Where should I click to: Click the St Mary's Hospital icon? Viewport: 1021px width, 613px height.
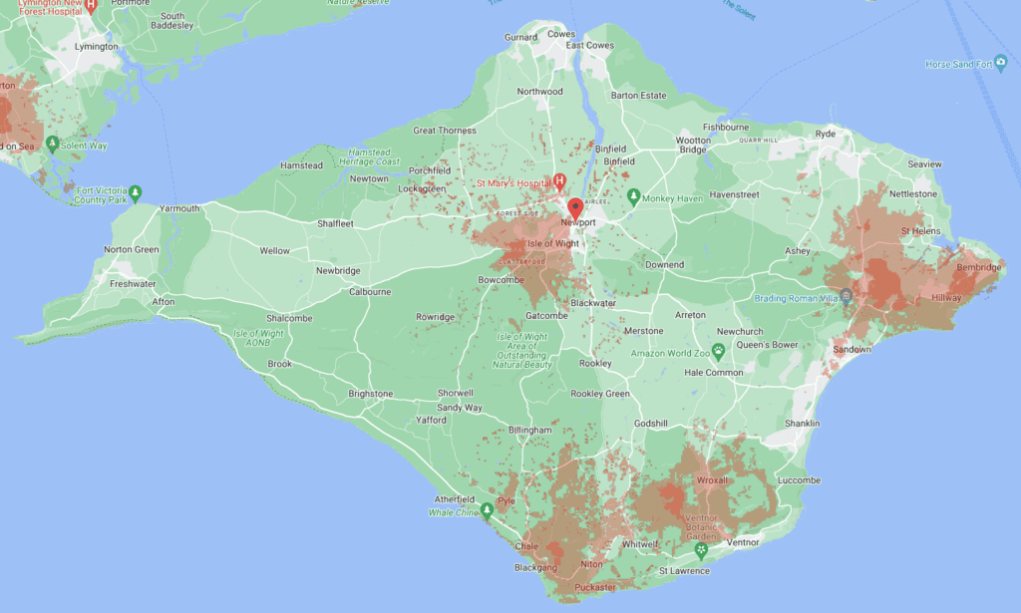click(x=559, y=181)
